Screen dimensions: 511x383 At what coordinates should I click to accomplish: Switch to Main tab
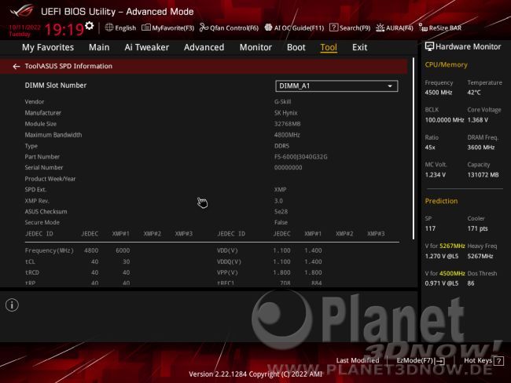pos(99,48)
